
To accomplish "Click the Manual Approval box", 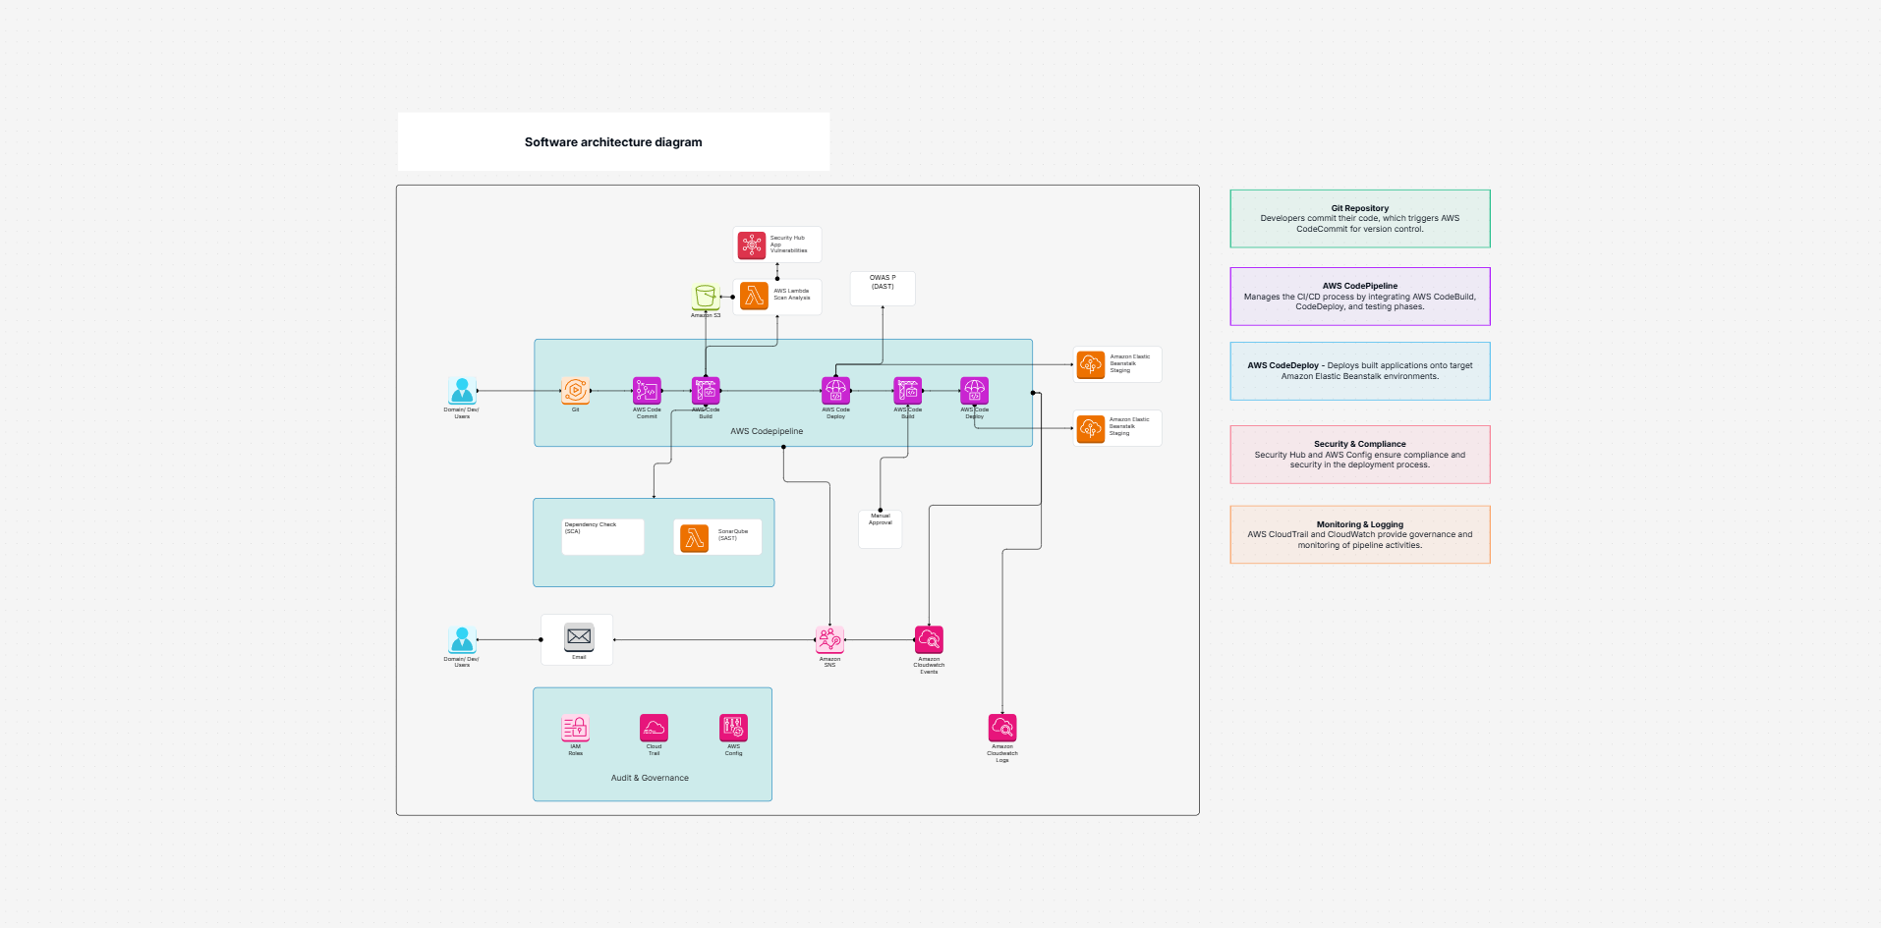I will [881, 529].
